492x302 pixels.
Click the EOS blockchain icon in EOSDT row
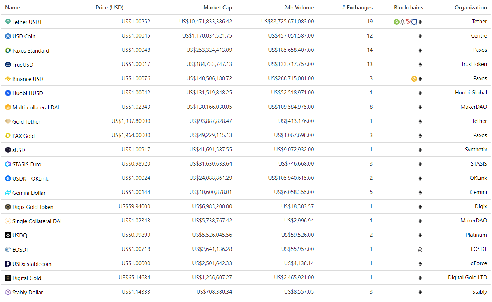tap(420, 249)
